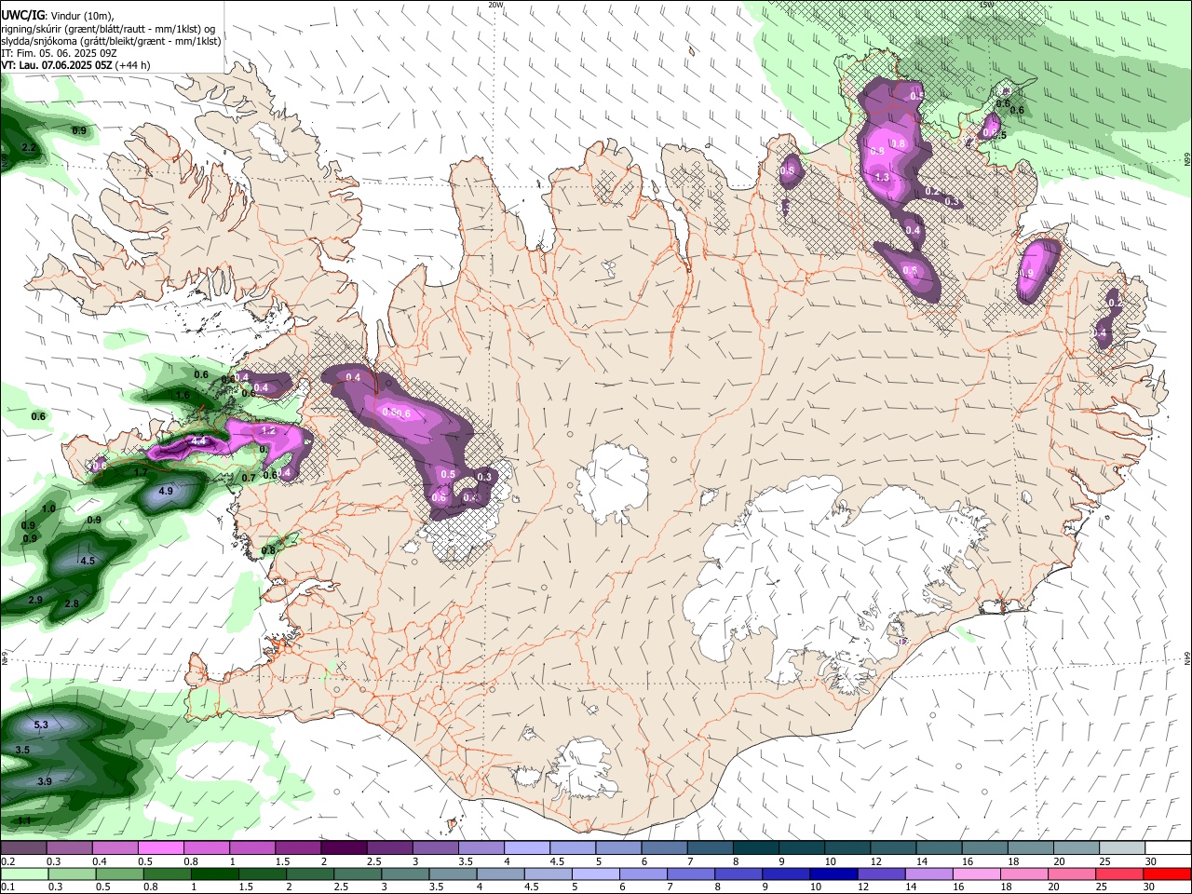The width and height of the screenshot is (1192, 894).
Task: Click the 2.8 rain value on the map
Action: coord(72,604)
